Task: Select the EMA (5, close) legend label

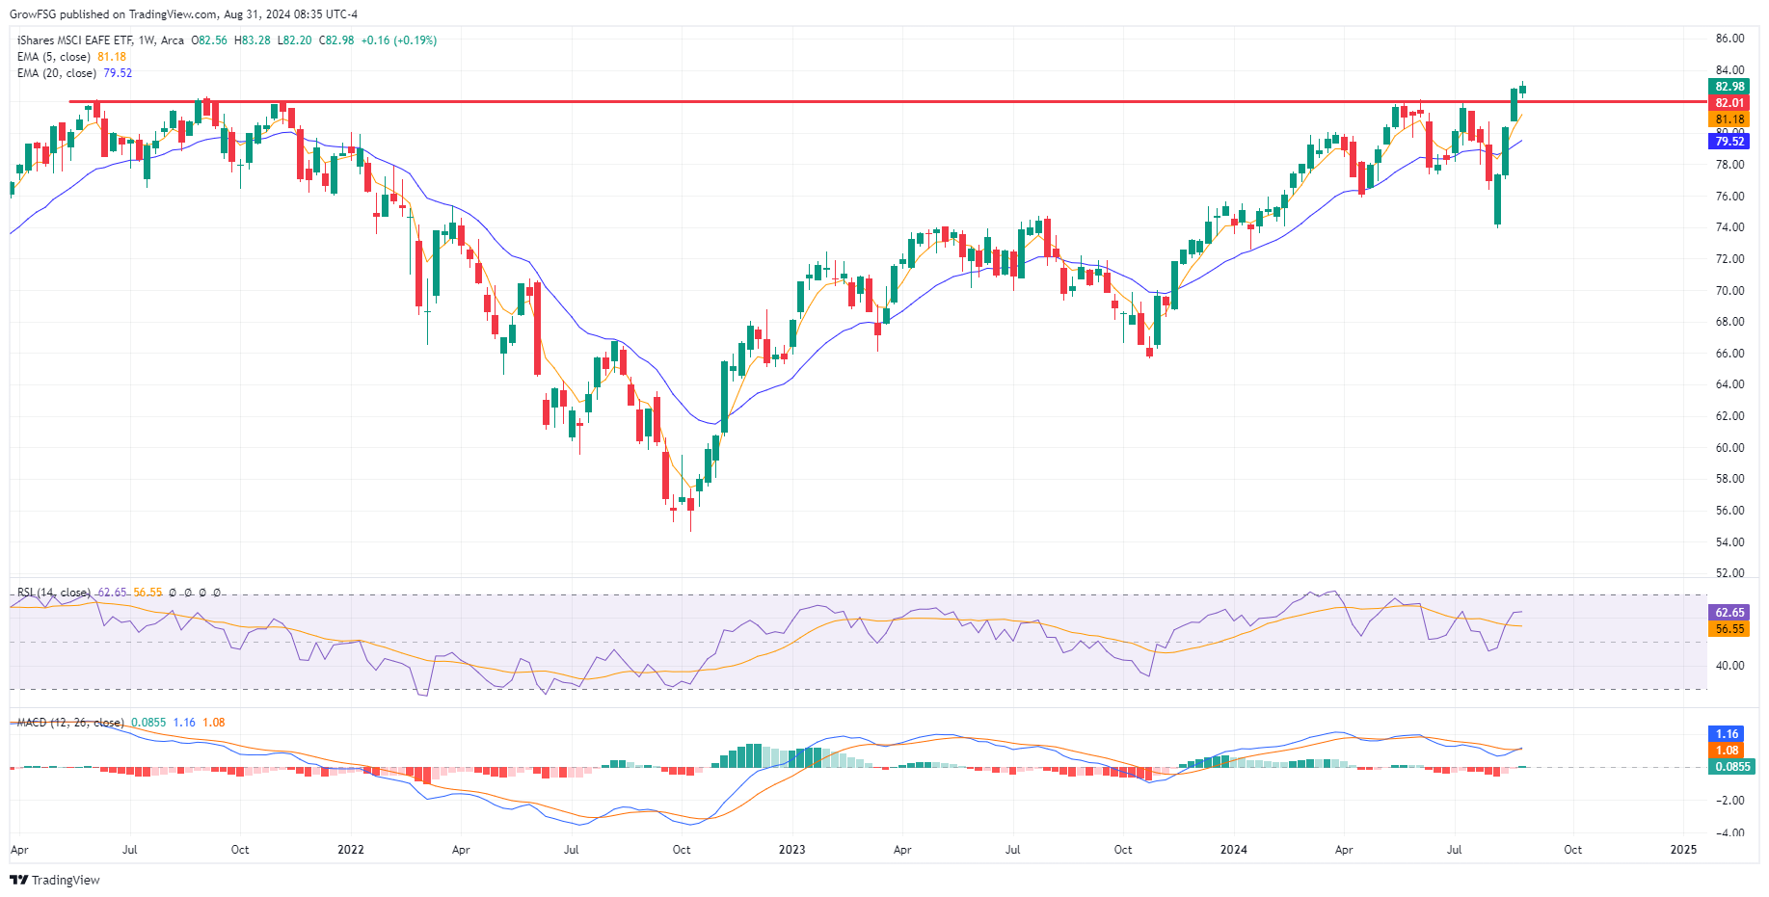Action: [54, 57]
